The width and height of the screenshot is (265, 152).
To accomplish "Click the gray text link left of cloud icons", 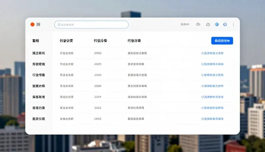I will click(185, 24).
